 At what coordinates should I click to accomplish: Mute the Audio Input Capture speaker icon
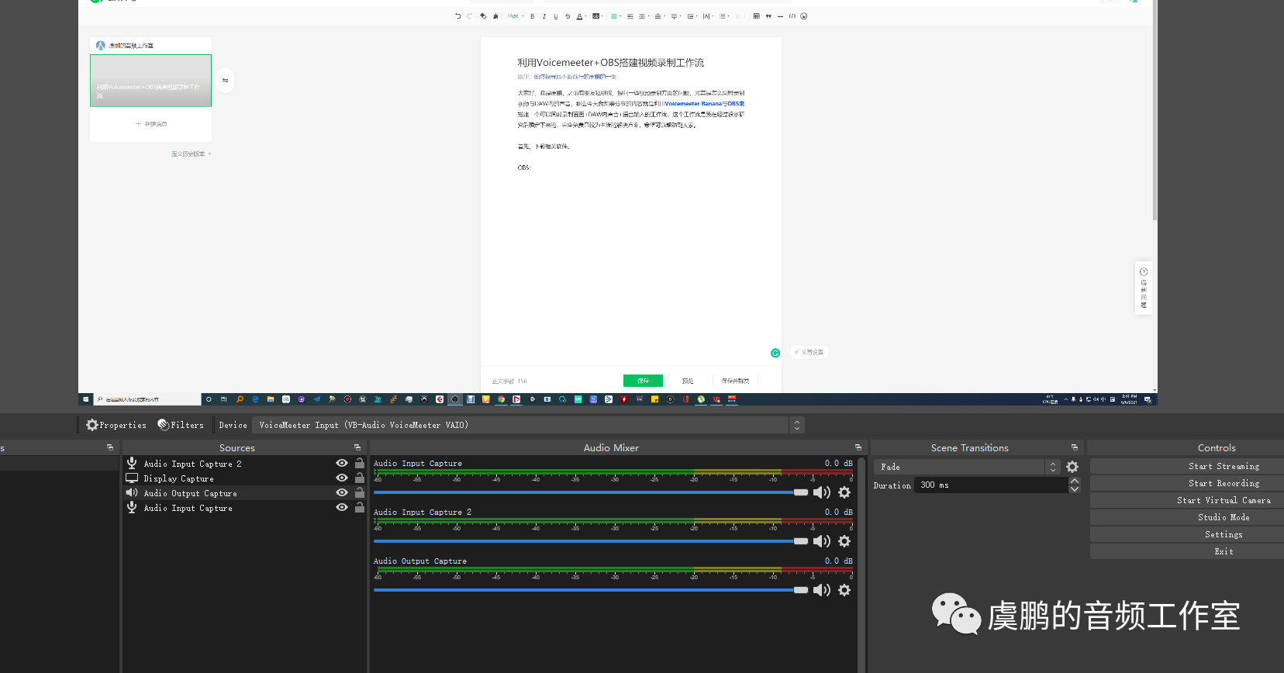(821, 492)
